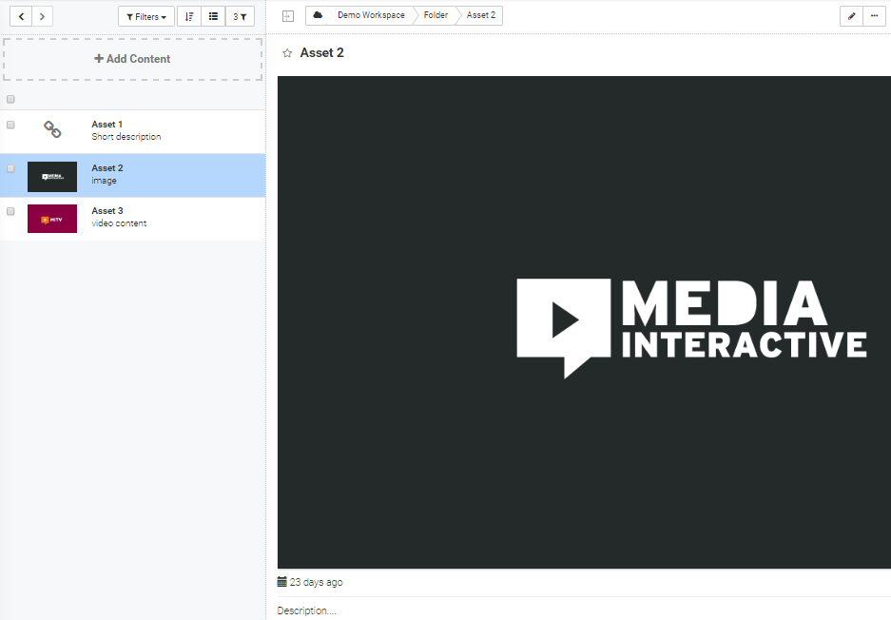Open Folder breadcrumb
Image resolution: width=891 pixels, height=620 pixels.
pyautogui.click(x=436, y=15)
